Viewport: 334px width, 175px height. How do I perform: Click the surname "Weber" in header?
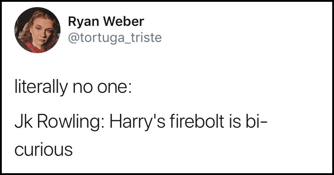click(124, 22)
